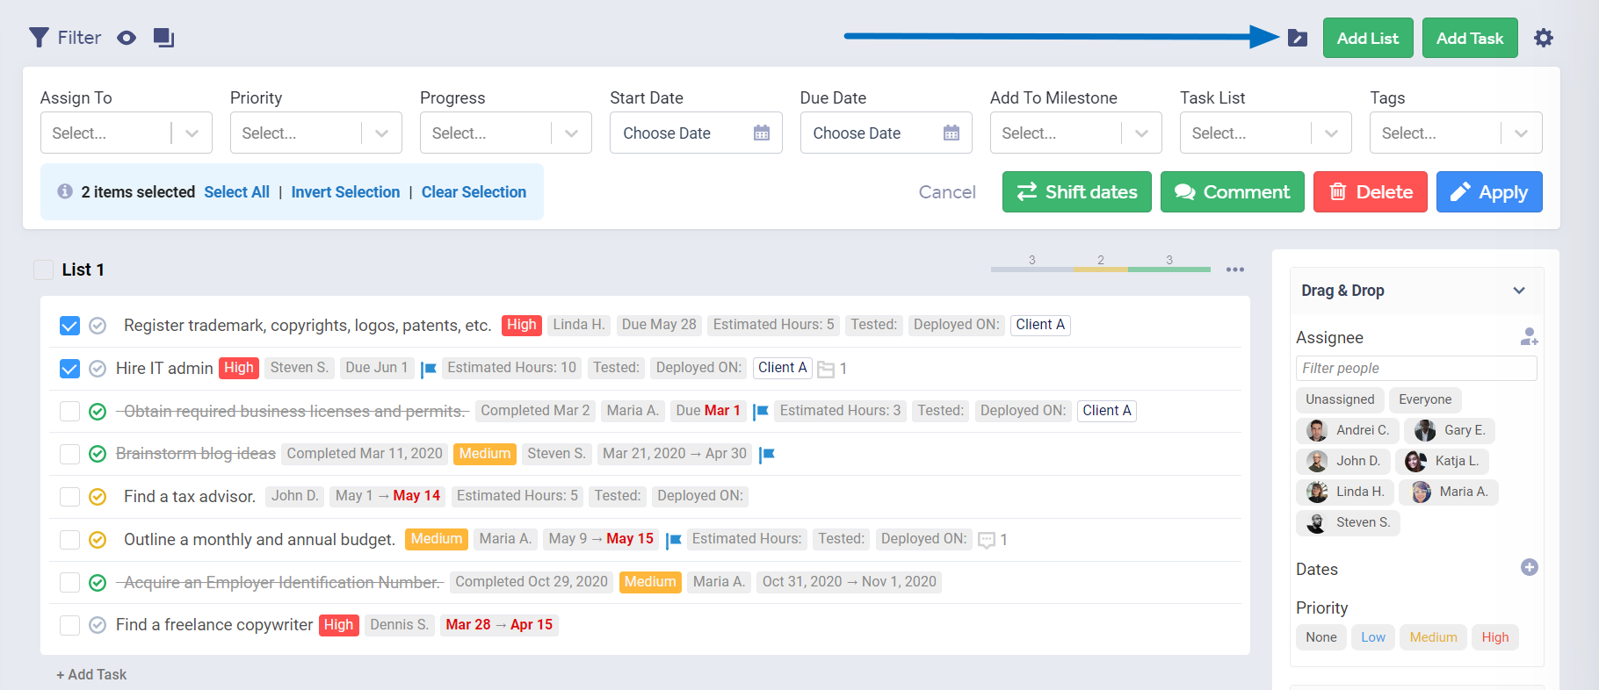Mark 'Find a tax advisor' task complete
The image size is (1599, 690).
click(x=98, y=497)
